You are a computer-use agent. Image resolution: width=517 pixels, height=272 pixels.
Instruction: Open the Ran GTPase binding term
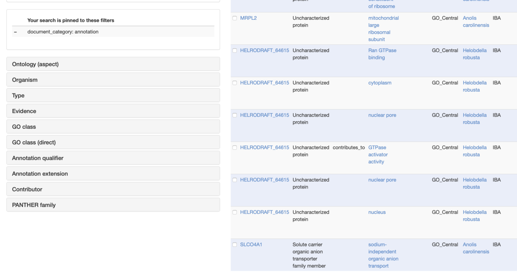(382, 54)
